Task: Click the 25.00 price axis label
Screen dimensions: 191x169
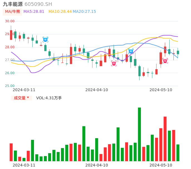Action: pyautogui.click(x=10, y=86)
